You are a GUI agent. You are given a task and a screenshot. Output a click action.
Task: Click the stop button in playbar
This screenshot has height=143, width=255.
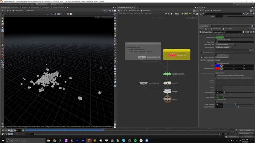point(9,131)
